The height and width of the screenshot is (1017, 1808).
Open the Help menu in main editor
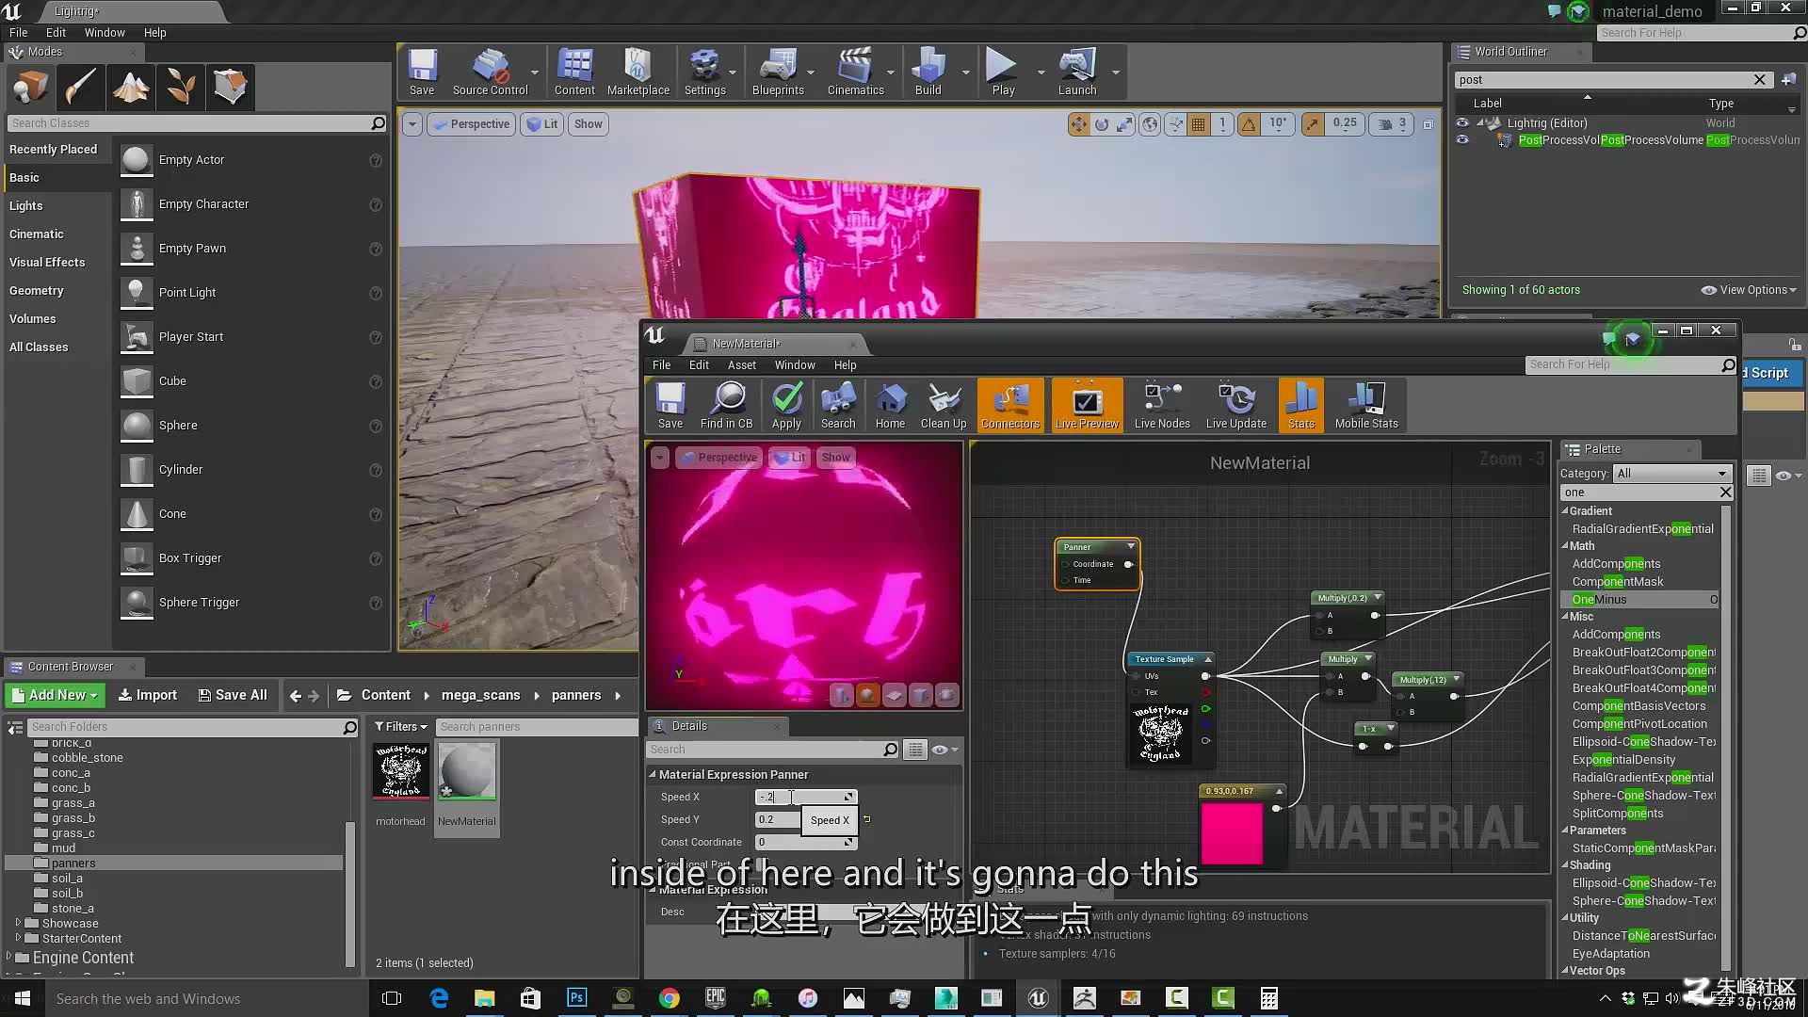154,33
